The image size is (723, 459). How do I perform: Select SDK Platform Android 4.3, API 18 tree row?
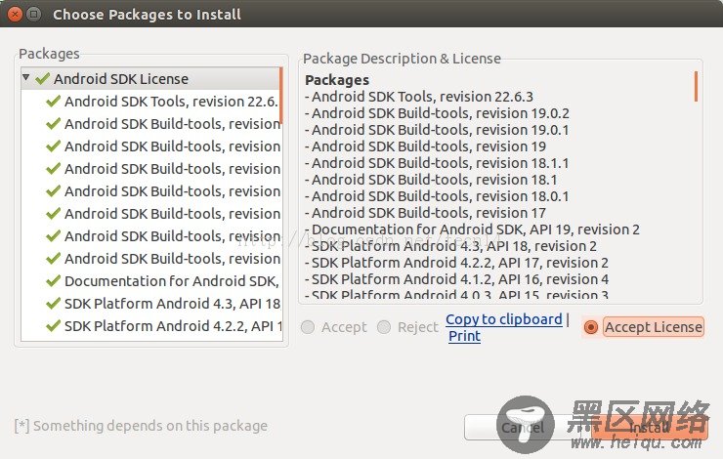point(173,304)
